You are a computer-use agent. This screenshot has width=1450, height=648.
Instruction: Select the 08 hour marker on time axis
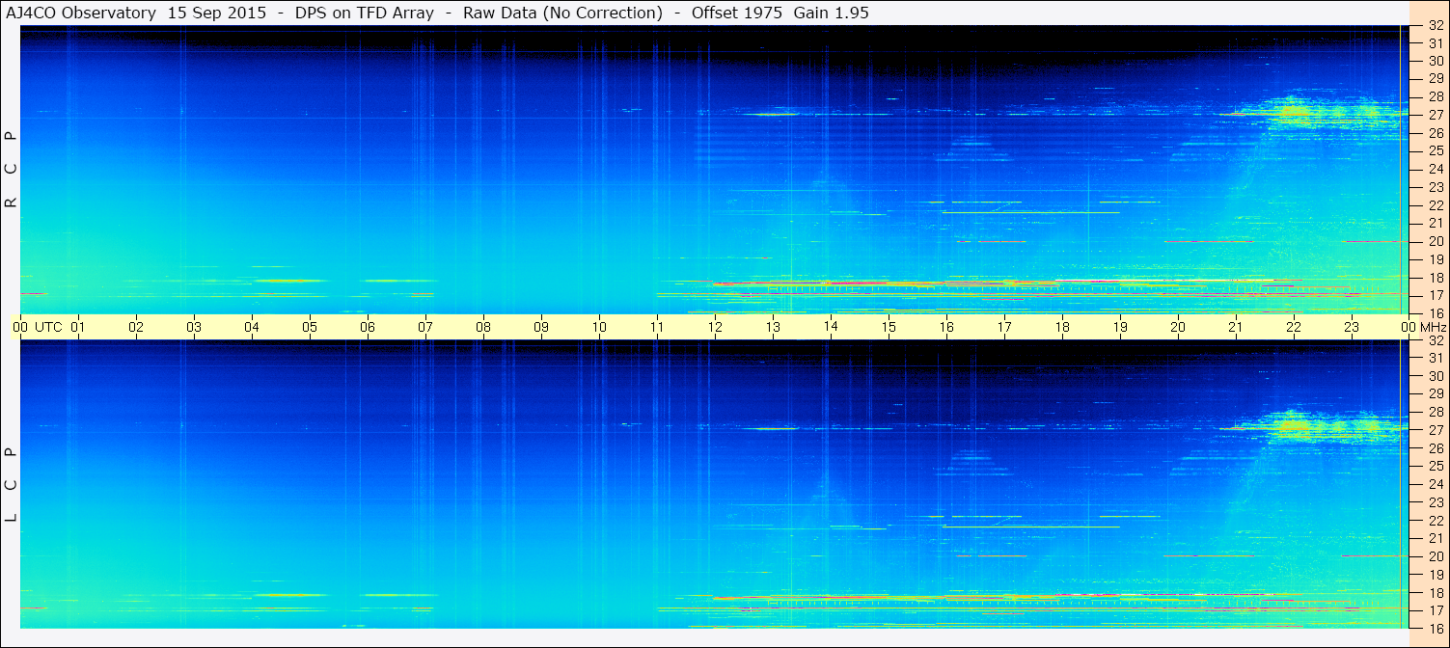pos(483,327)
